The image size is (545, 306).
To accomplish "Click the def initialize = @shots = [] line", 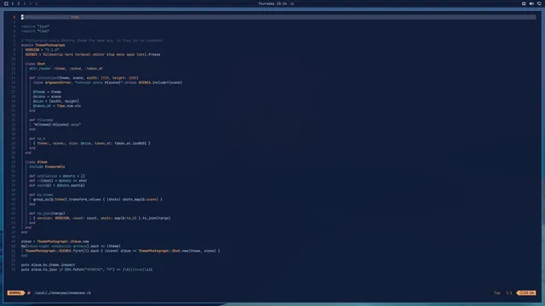I will tap(57, 176).
